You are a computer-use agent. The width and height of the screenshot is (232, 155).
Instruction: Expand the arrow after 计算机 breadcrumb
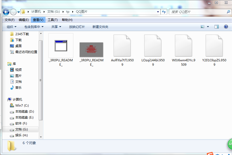(x=44, y=12)
